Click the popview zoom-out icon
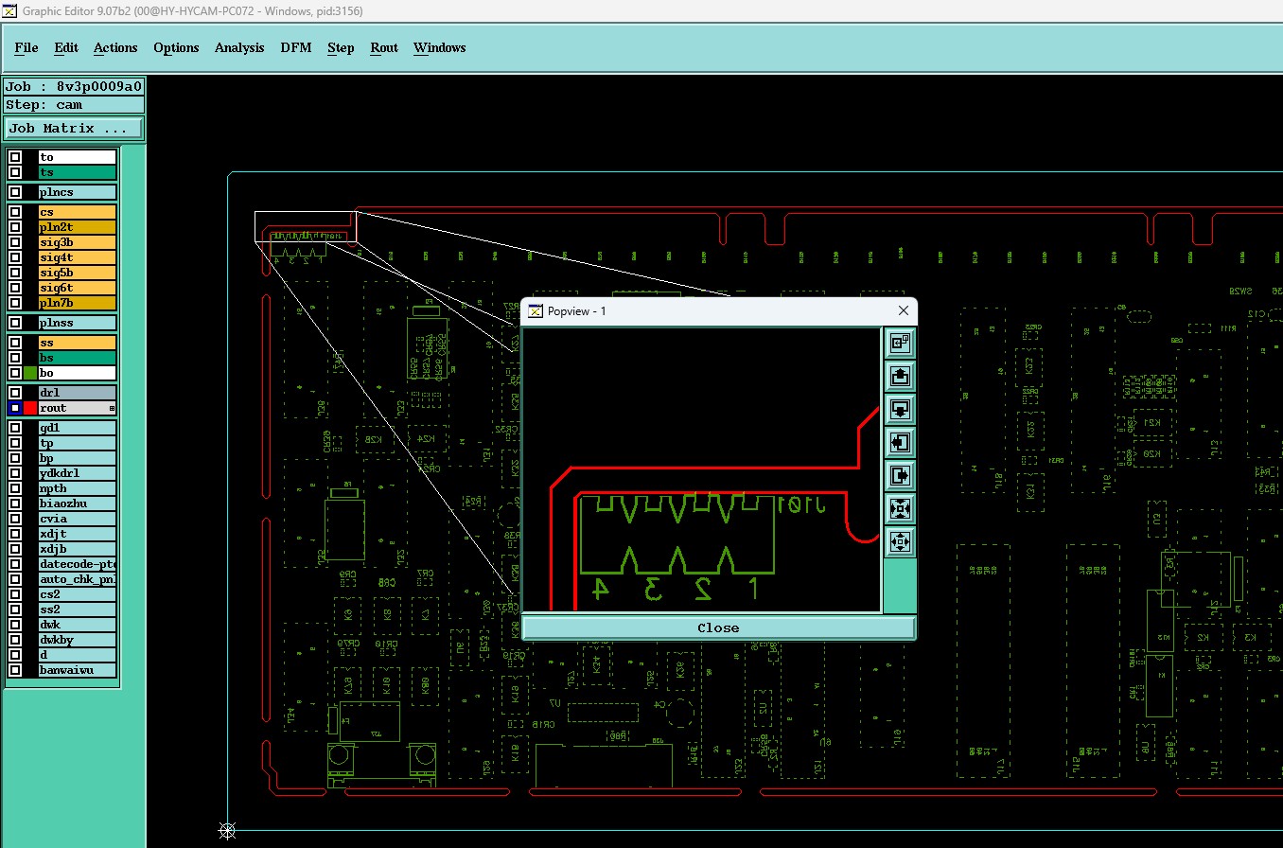Image resolution: width=1283 pixels, height=848 pixels. pos(899,542)
